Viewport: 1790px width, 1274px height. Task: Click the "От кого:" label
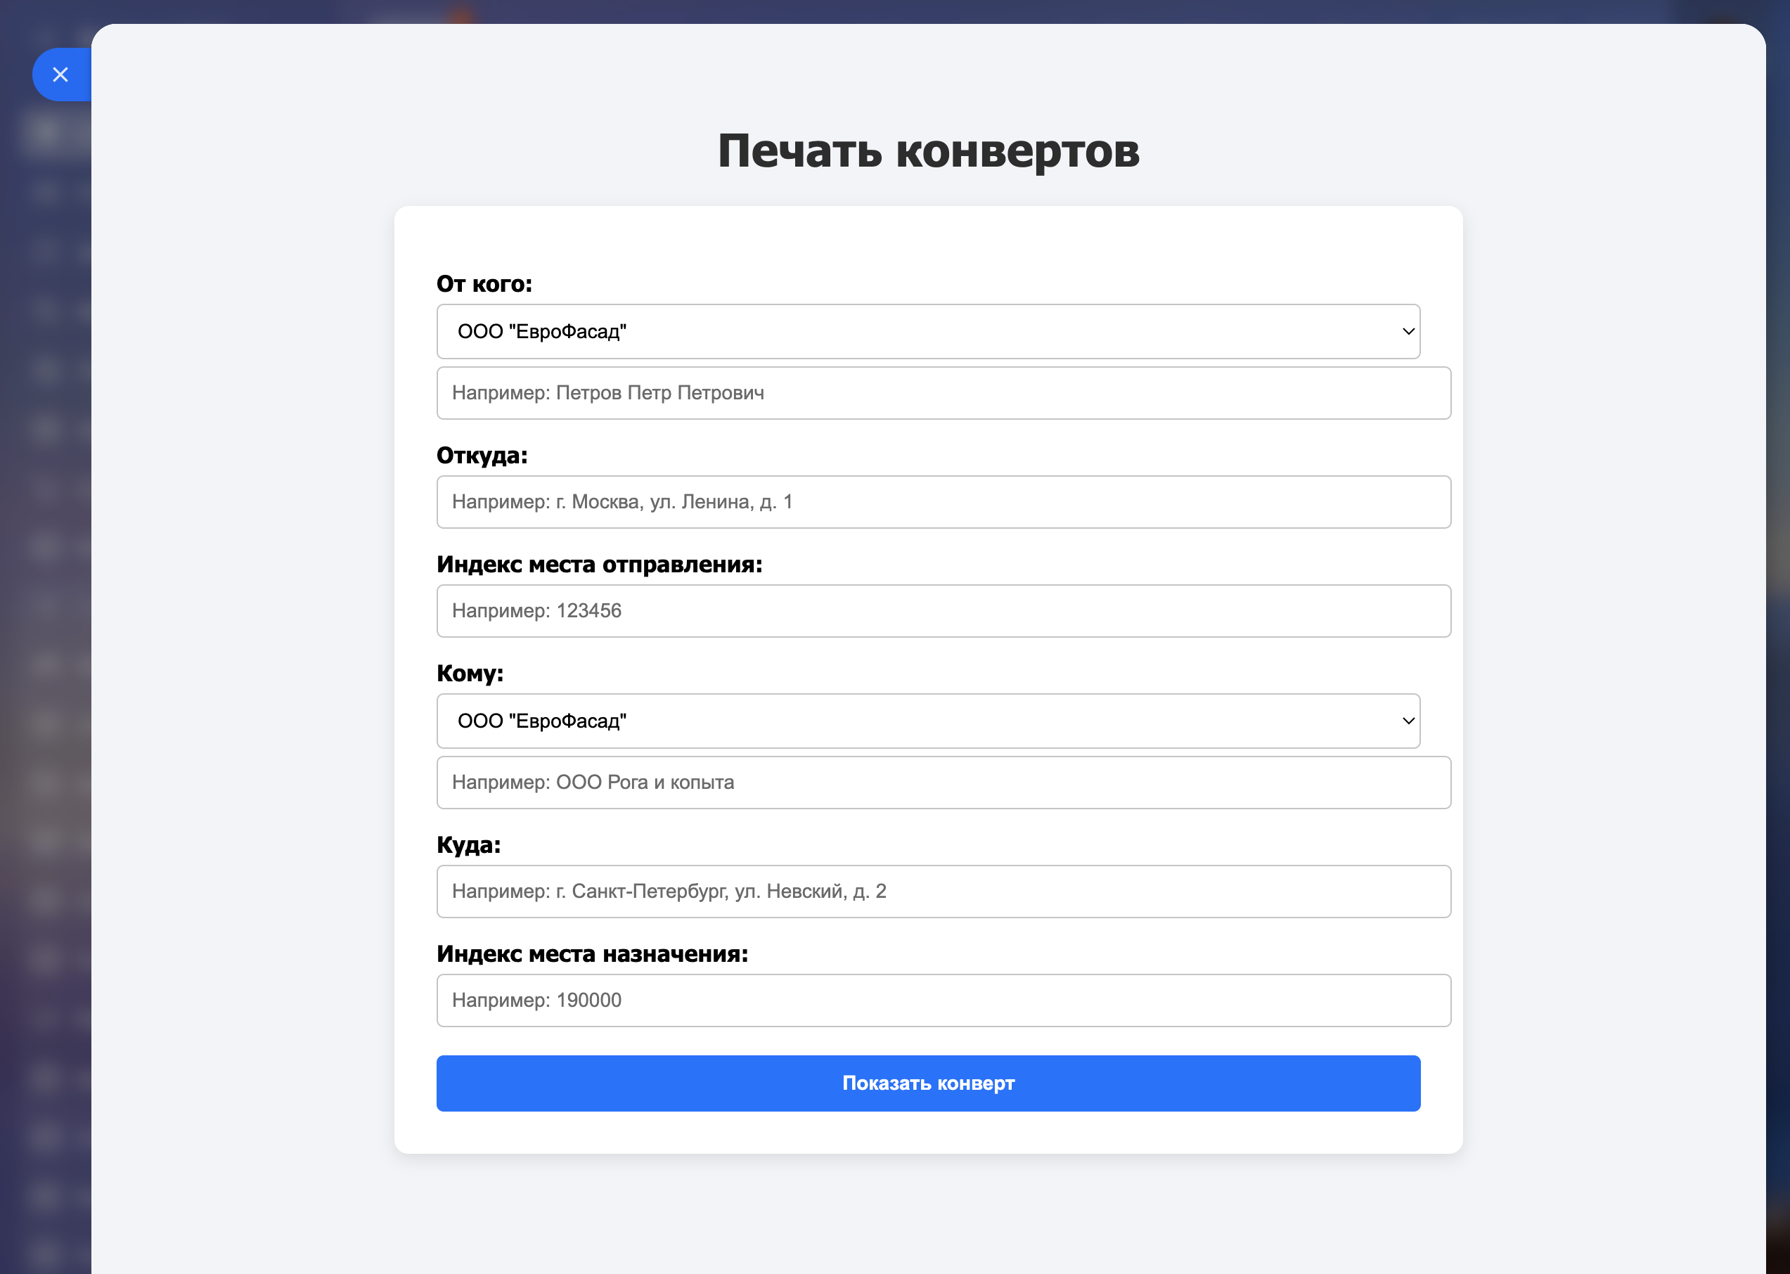484,284
